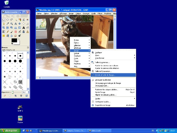177x133 pixels.
Task: Select the Blur/Sharpen droplet tool
Action: 12,36
